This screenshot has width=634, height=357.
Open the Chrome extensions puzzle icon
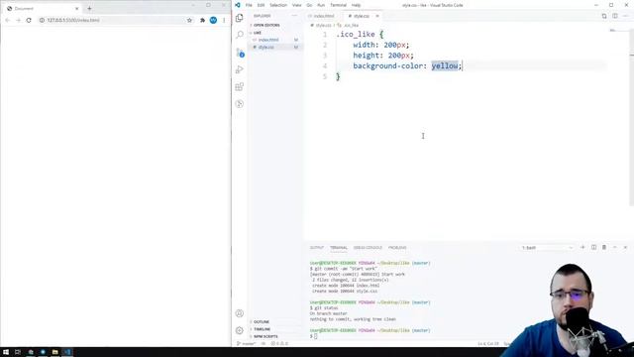pyautogui.click(x=202, y=20)
